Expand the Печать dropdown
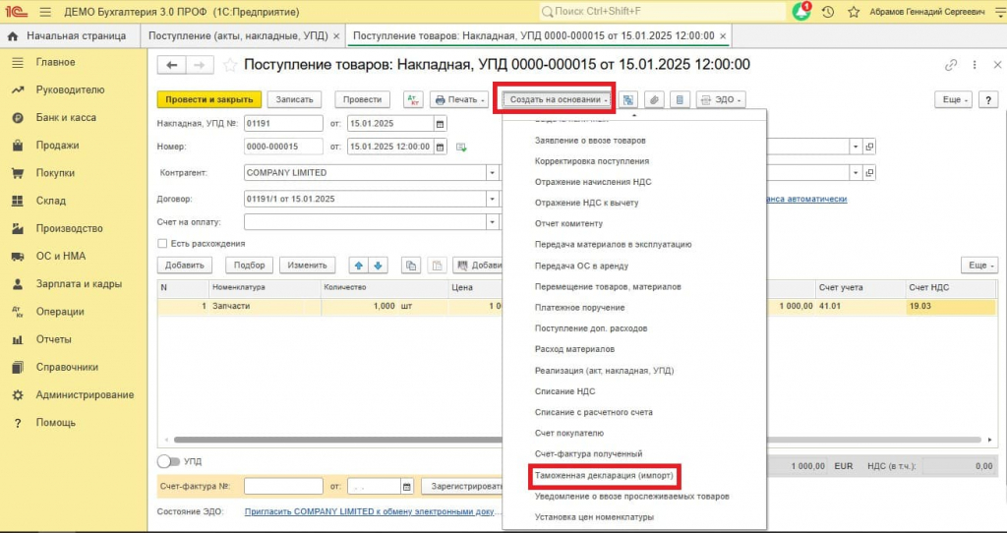Viewport: 1007px width, 533px height. 460,99
